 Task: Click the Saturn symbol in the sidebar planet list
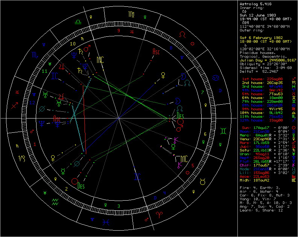pyautogui.click(x=295, y=150)
